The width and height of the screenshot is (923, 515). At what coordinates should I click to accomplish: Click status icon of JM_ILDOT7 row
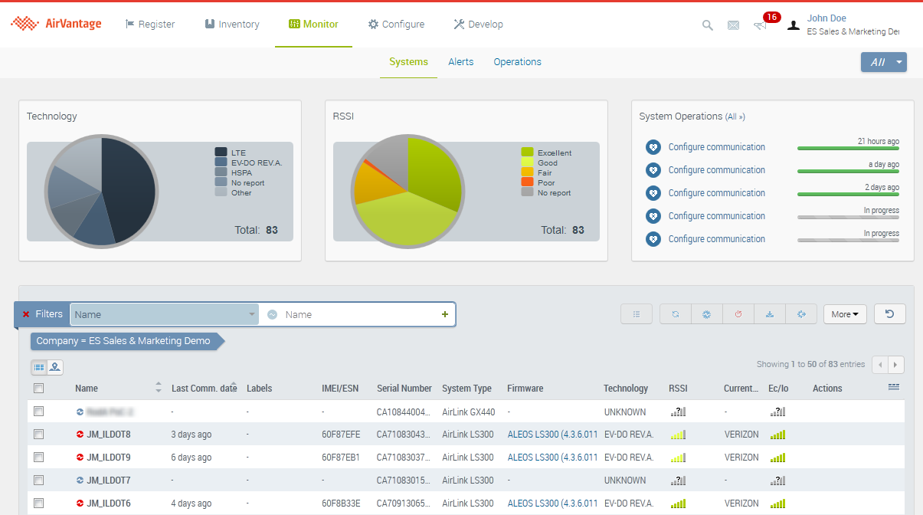tap(80, 481)
